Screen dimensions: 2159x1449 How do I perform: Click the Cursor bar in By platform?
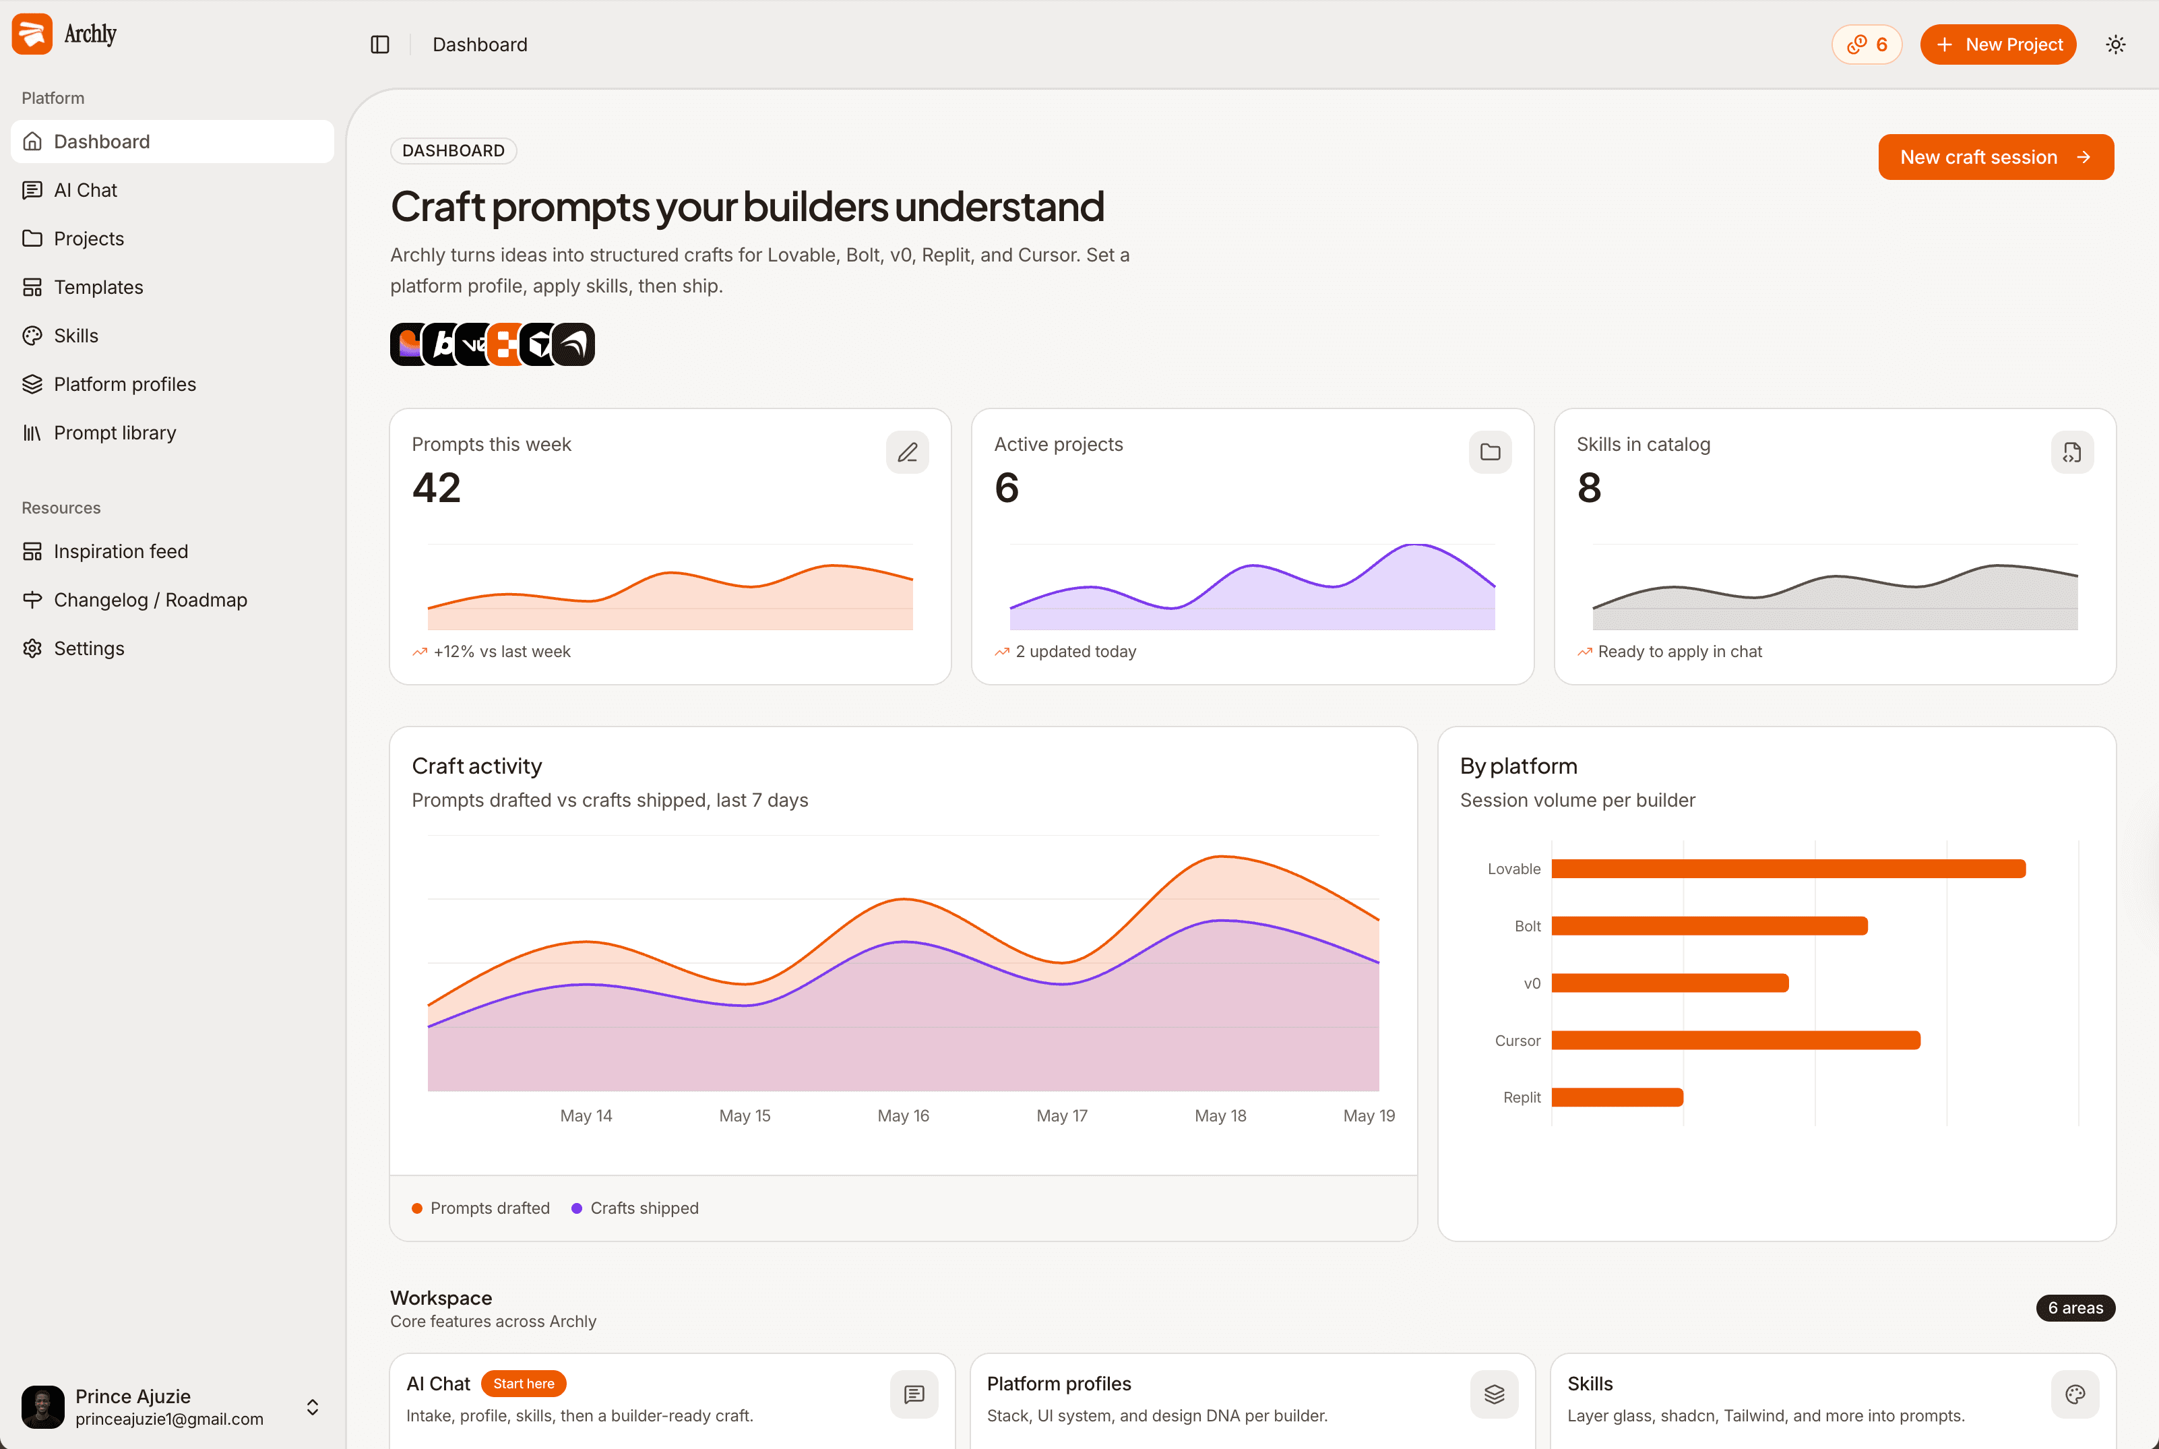click(1736, 1041)
